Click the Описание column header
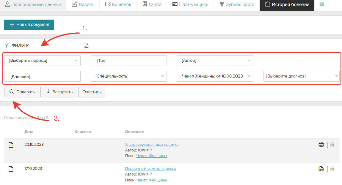Viewport: 342px width, 185px height. pos(134,132)
